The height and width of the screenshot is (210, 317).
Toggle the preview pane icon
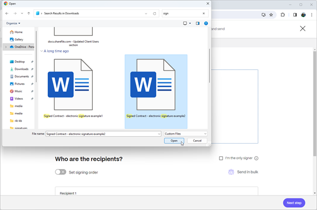click(x=198, y=23)
